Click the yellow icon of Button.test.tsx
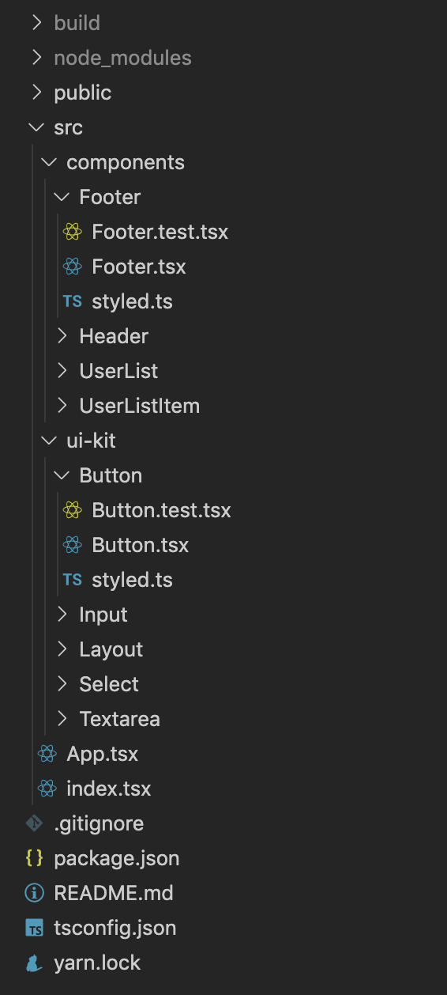This screenshot has height=995, width=447. pyautogui.click(x=73, y=510)
